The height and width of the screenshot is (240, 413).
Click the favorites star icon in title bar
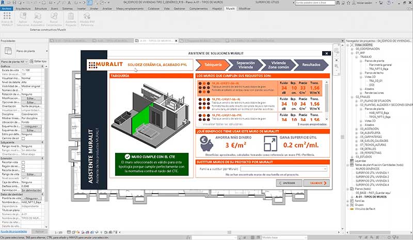pos(348,3)
